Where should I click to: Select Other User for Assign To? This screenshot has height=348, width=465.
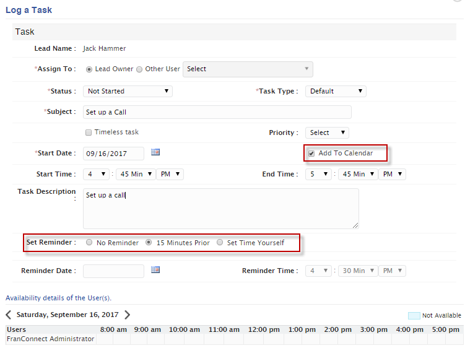point(139,69)
